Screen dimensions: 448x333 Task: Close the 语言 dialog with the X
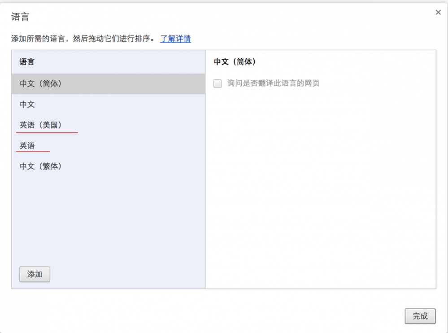(438, 13)
